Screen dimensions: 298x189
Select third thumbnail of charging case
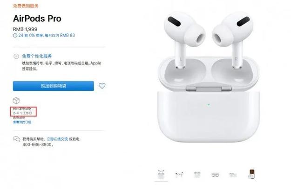197,174
